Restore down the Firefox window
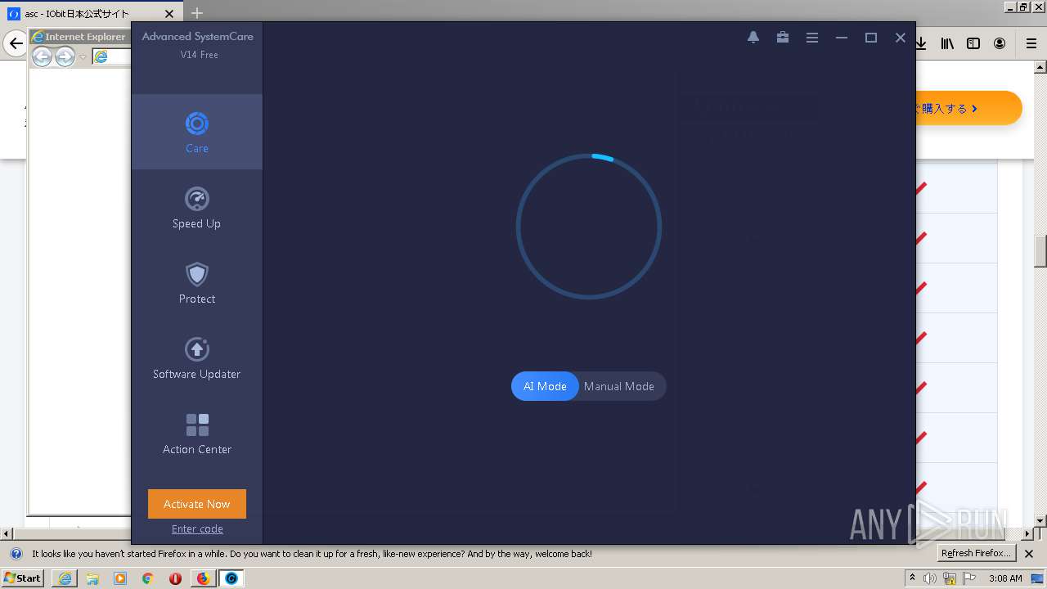Screen dimensions: 1047x589 pyautogui.click(x=1023, y=7)
